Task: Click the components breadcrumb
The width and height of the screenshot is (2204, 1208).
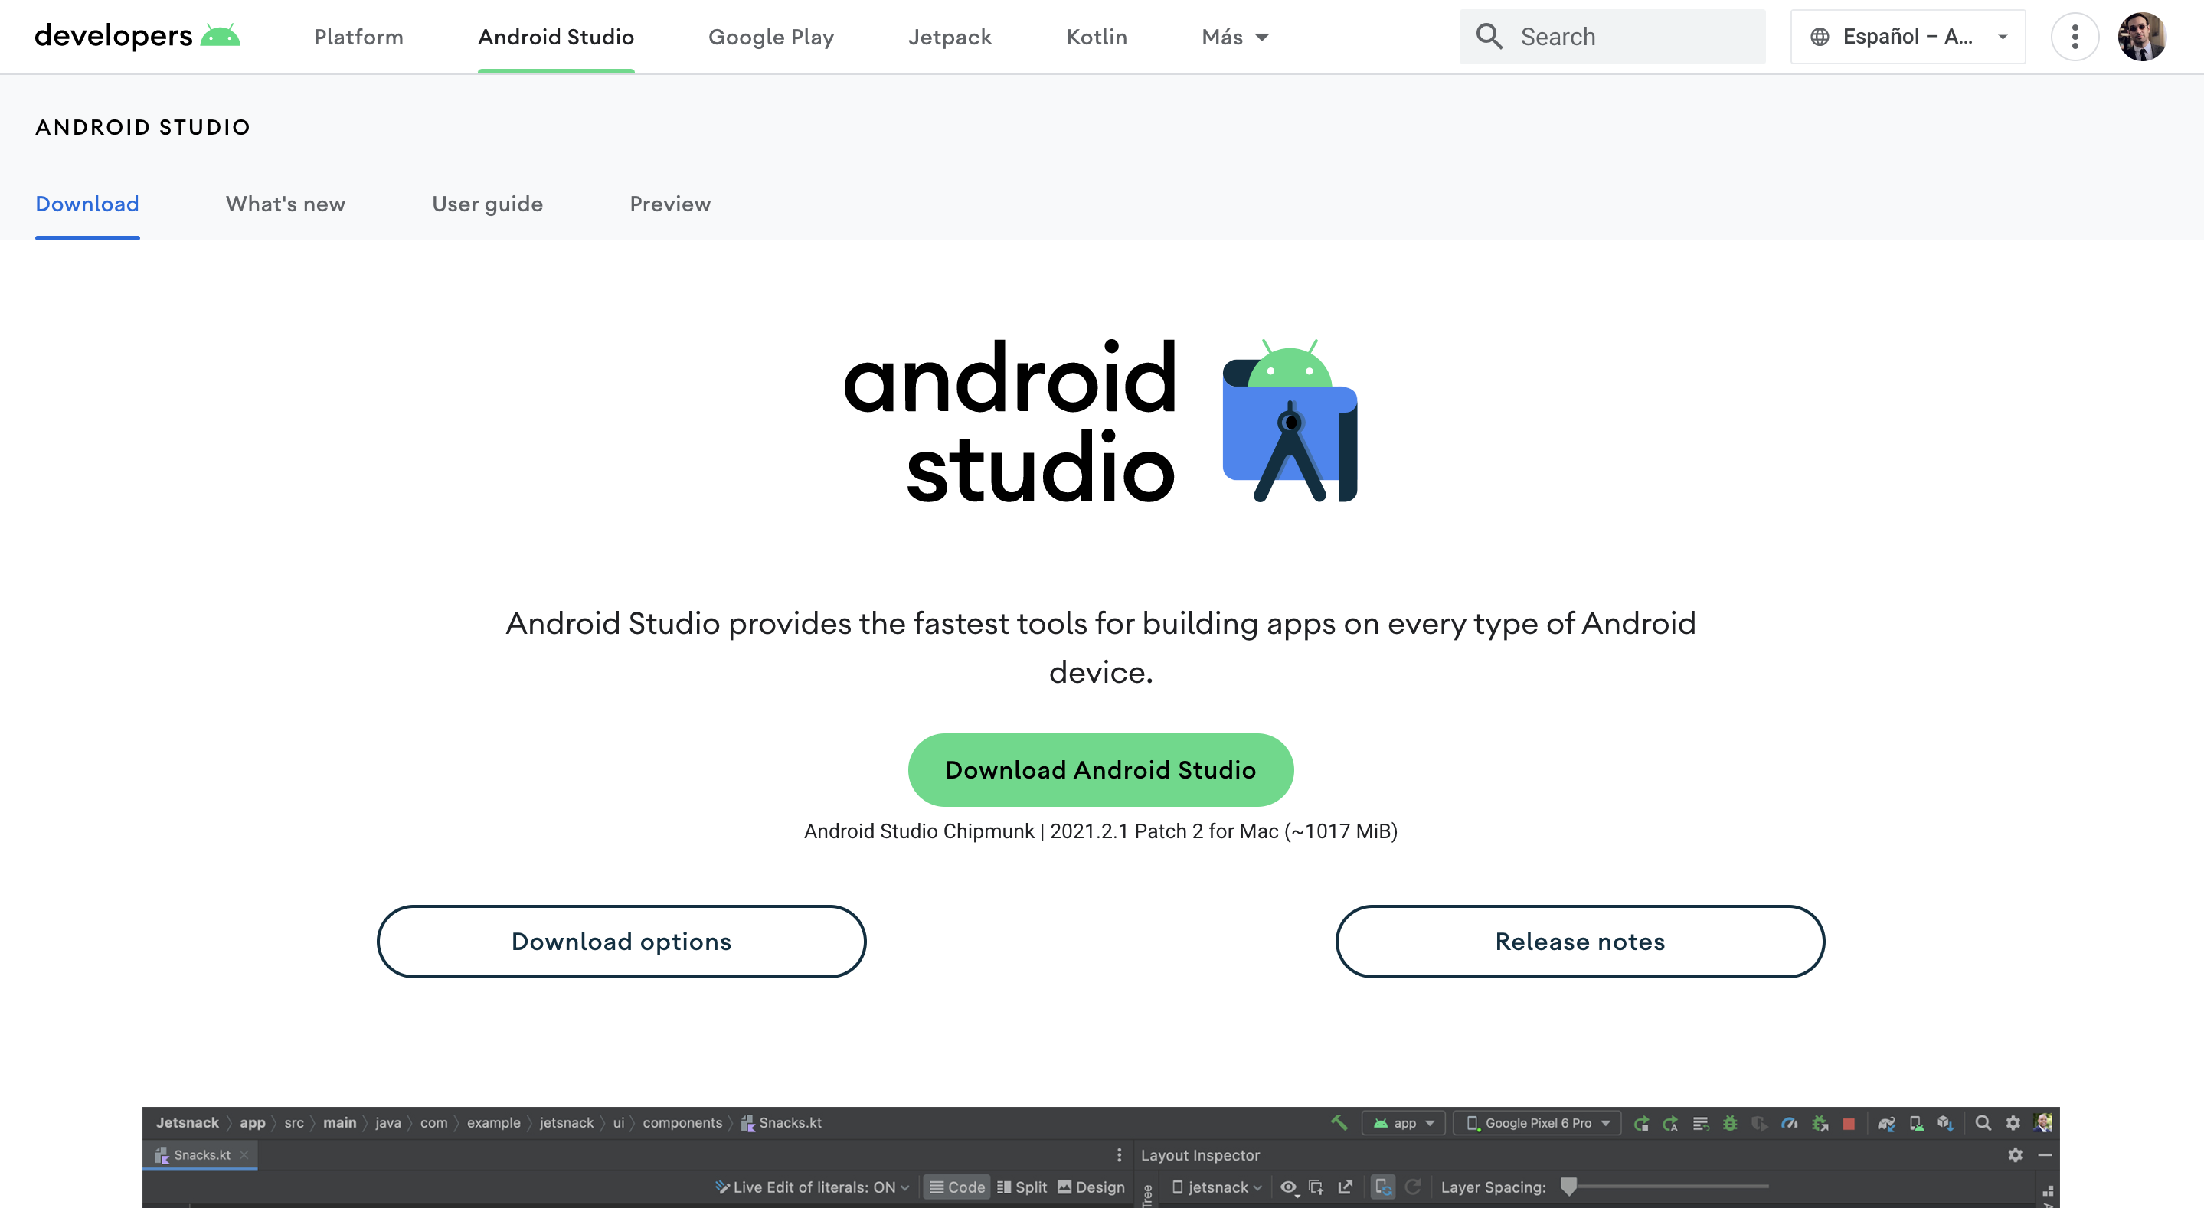Action: pyautogui.click(x=682, y=1123)
